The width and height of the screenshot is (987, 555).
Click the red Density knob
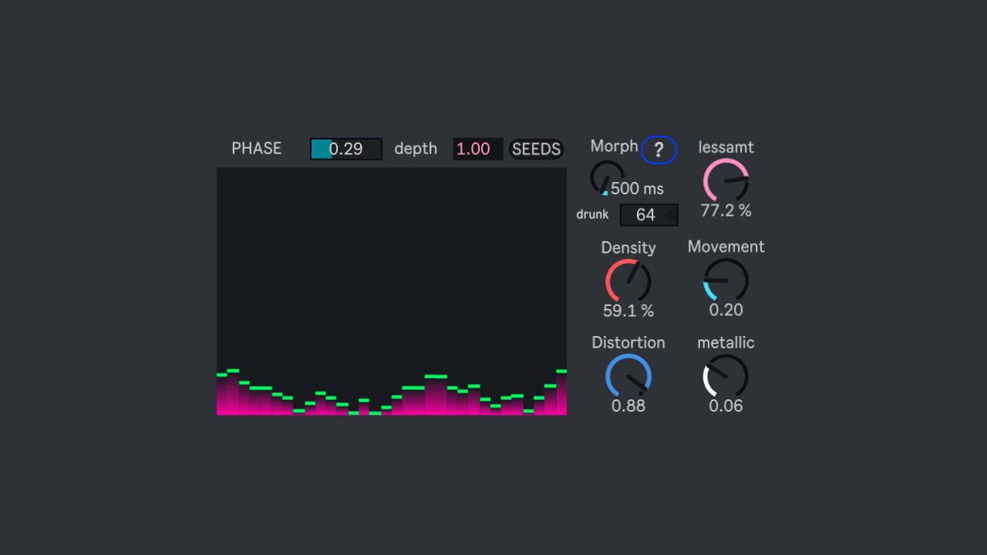tap(628, 281)
